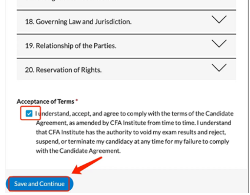250x195 pixels.
Task: Click the Acceptance of Terms heading
Action: point(45,101)
